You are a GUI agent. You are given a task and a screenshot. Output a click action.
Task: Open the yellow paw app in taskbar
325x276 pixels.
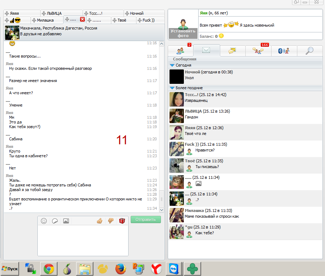103,269
